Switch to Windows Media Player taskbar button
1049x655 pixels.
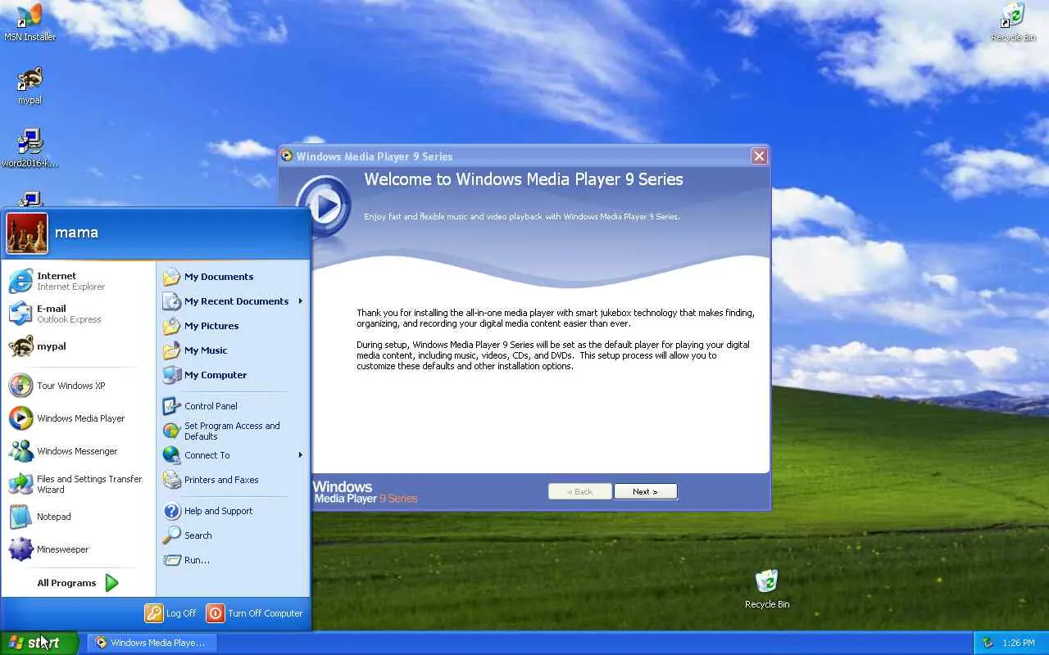[152, 643]
